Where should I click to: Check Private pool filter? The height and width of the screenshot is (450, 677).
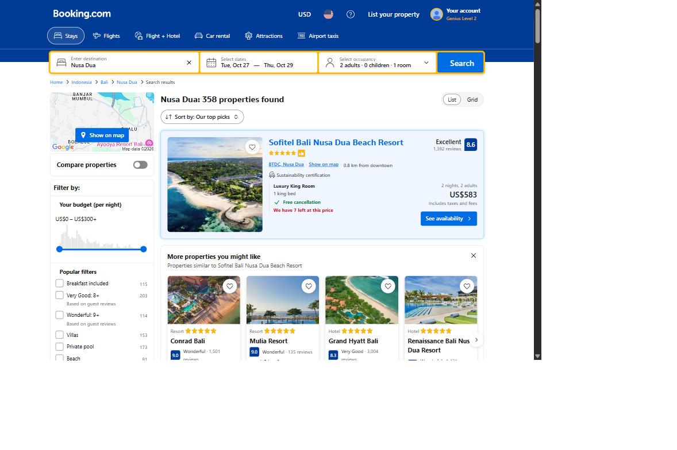tap(60, 347)
